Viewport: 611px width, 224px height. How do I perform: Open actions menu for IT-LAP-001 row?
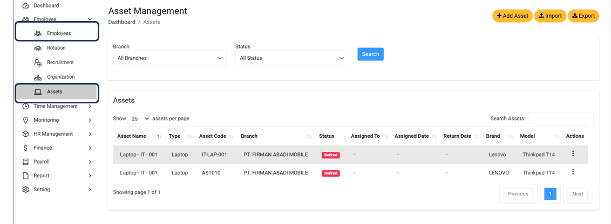click(573, 154)
